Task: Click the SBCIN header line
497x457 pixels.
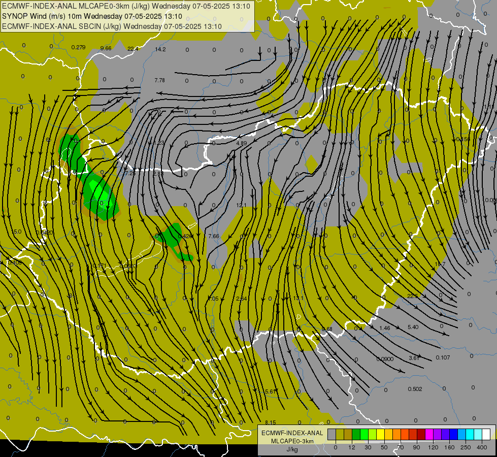Action: (112, 26)
